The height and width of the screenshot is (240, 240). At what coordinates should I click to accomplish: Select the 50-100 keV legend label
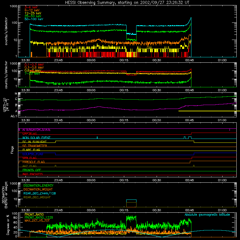34,19
